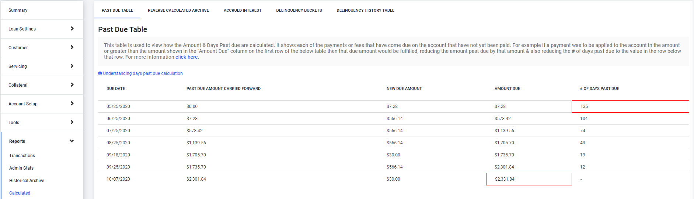
Task: Expand Account Setup chevron
Action: click(x=72, y=104)
